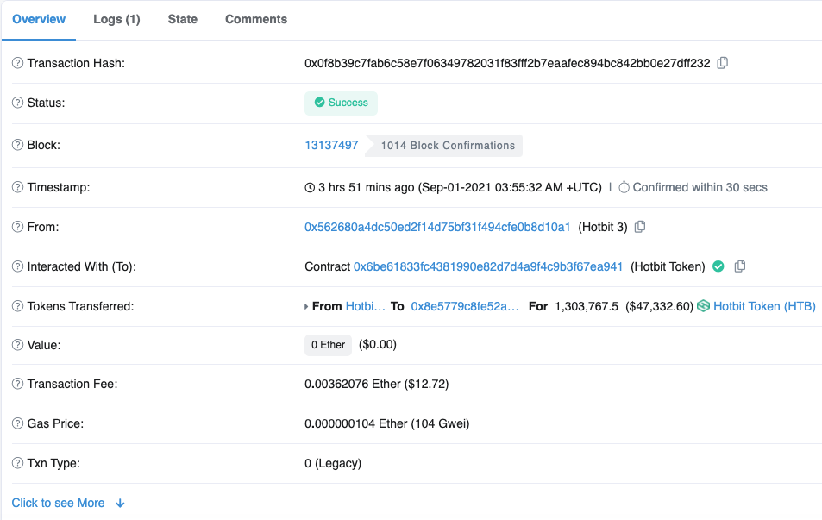This screenshot has width=822, height=520.
Task: Click the help icon beside Txn Type
Action: pyautogui.click(x=17, y=463)
